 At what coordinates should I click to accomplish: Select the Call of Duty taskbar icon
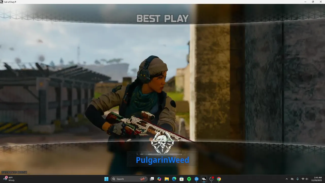(x=204, y=179)
